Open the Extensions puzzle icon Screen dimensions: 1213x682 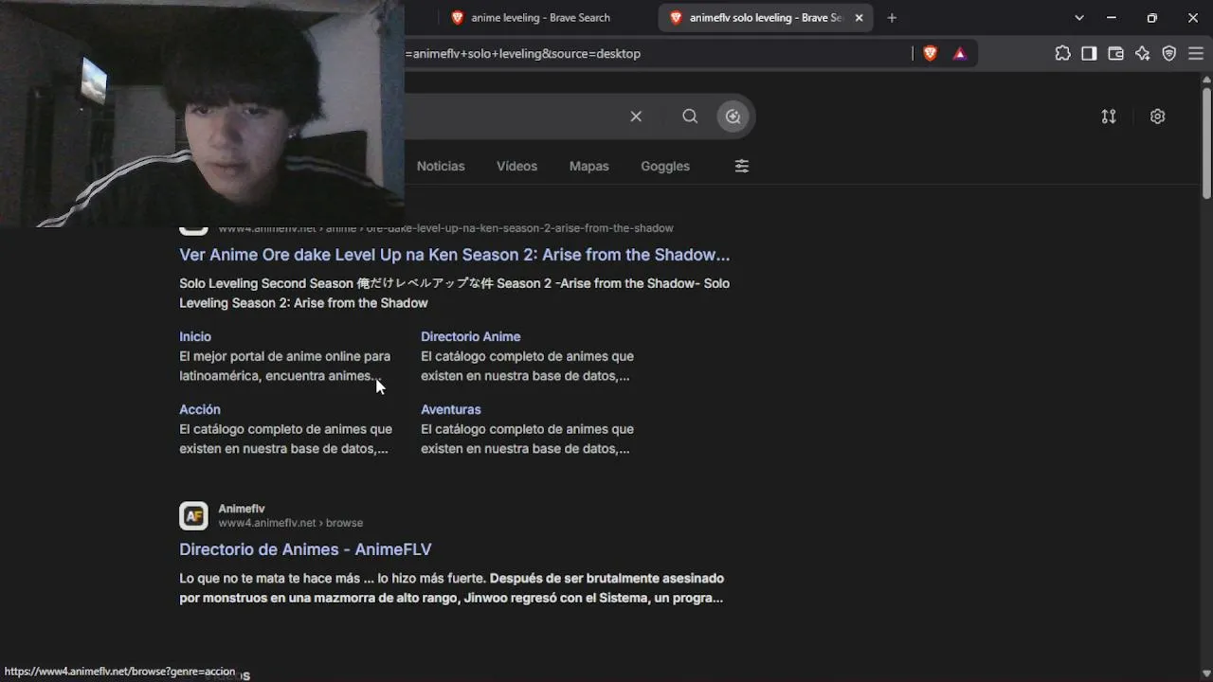point(1062,54)
